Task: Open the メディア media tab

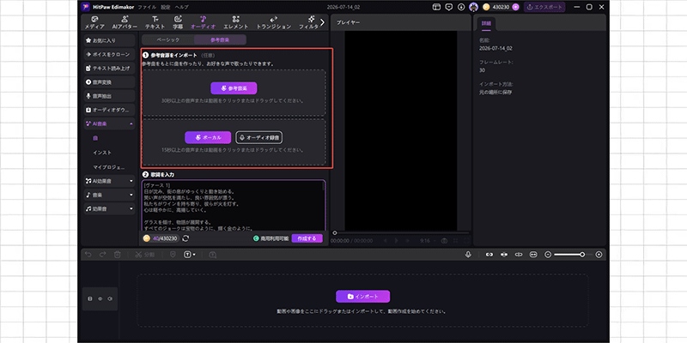Action: pos(94,23)
